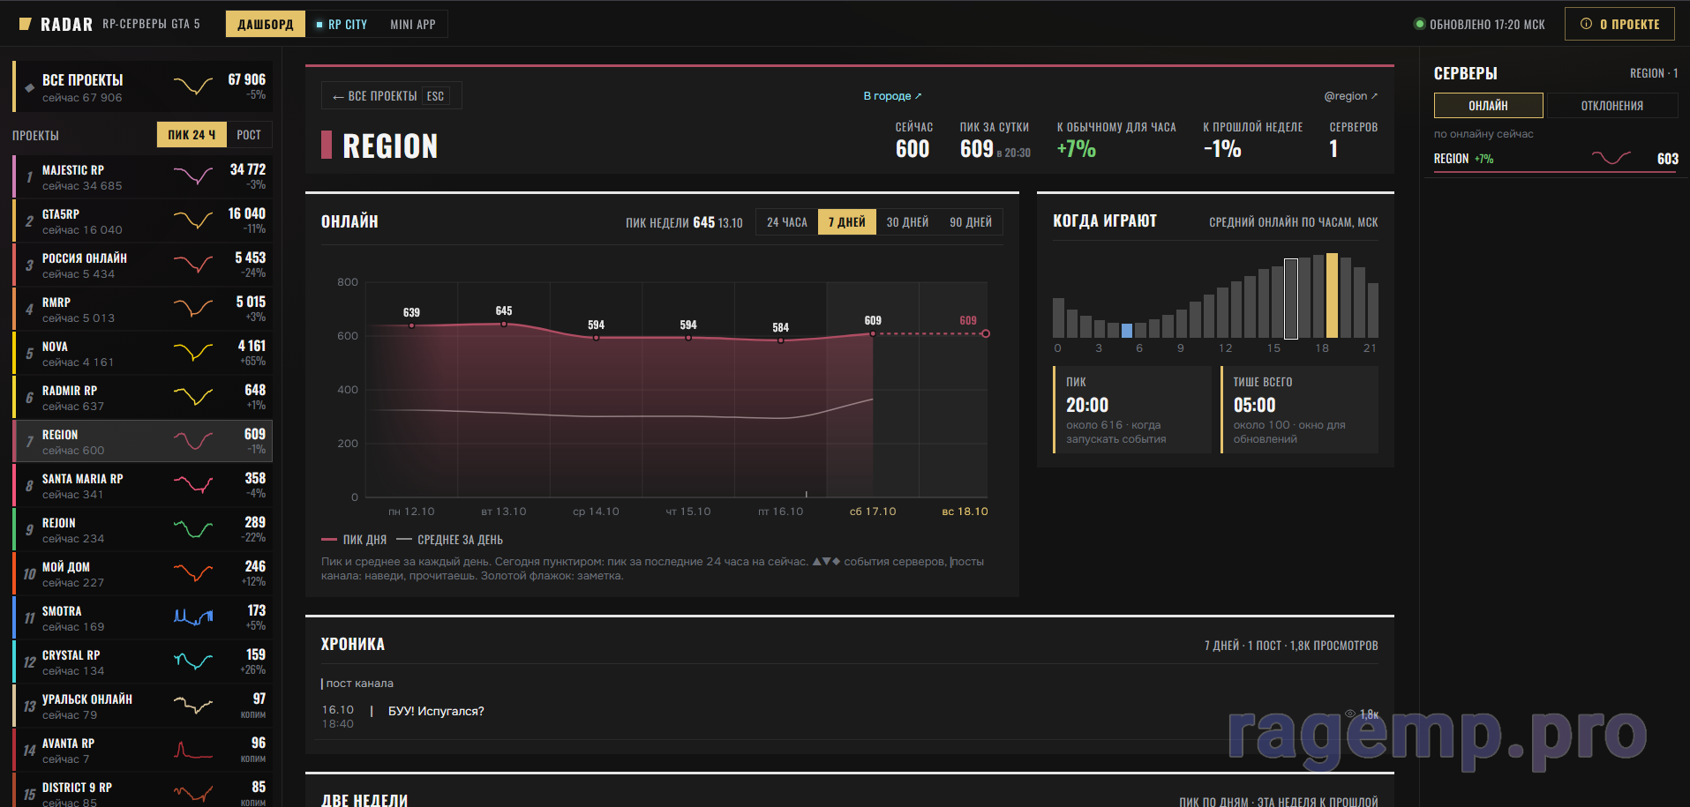Click the sparkline icon for Majestic RP
The height and width of the screenshot is (807, 1690).
[x=193, y=176]
